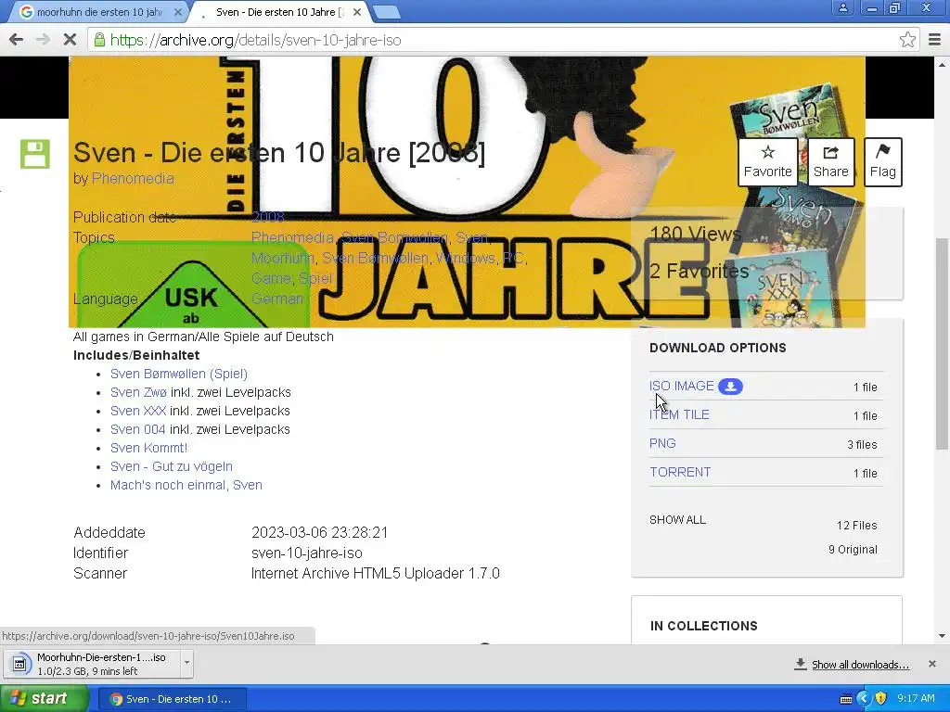Screen dimensions: 950x712
Task: Switch to the moorhuhn Google search tab
Action: tap(100, 12)
